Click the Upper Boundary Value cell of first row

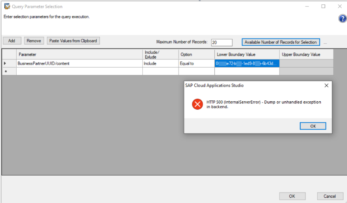pos(306,63)
